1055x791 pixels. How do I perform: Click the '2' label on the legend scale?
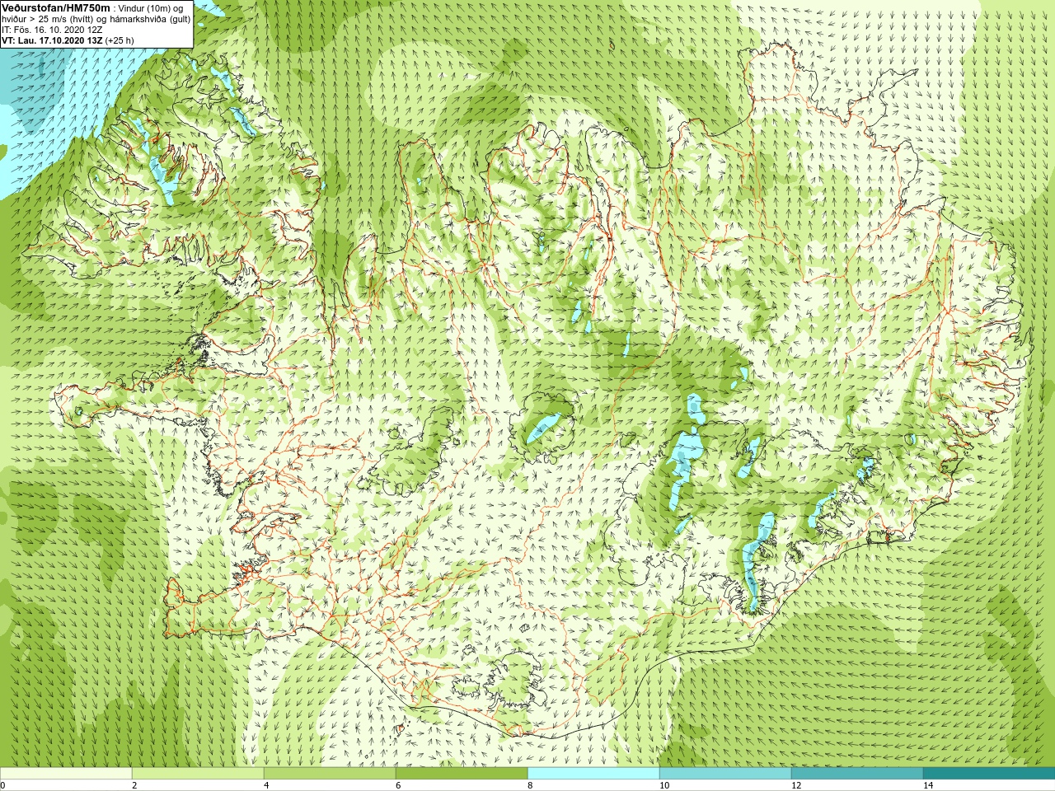click(134, 785)
